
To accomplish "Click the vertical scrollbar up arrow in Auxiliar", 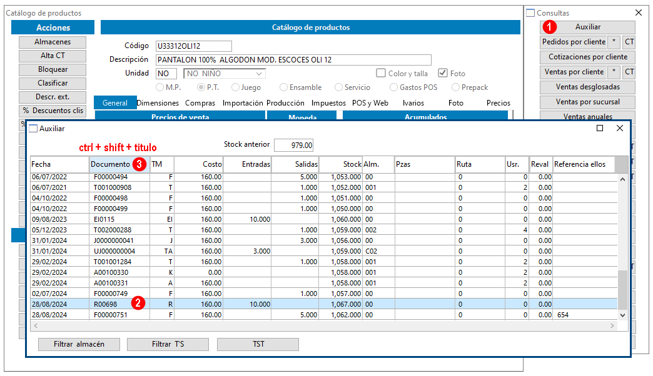I will tap(622, 179).
